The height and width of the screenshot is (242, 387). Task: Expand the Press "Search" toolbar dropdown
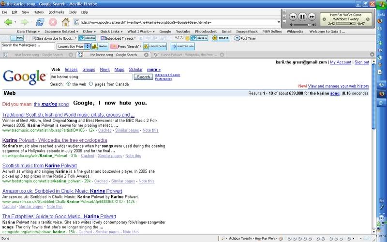(x=126, y=46)
